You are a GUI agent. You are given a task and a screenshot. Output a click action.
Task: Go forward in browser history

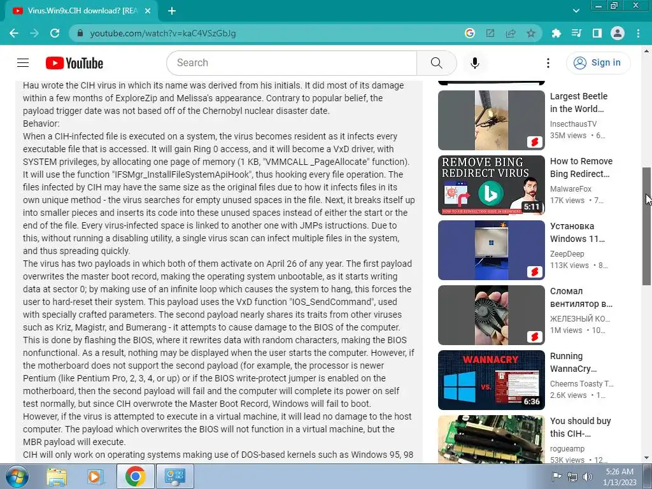tap(34, 33)
